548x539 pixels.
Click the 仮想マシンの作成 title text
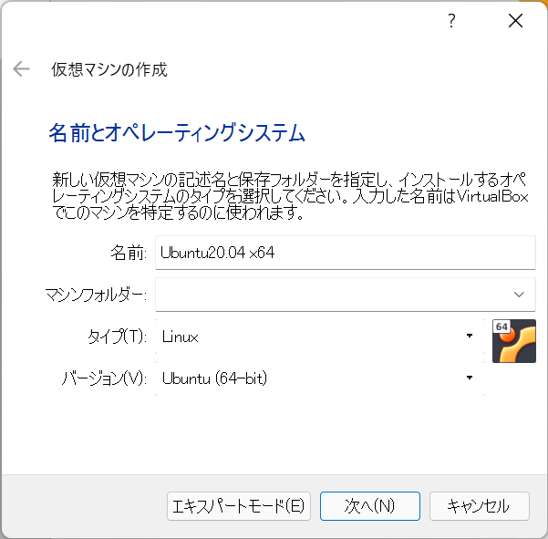point(109,69)
